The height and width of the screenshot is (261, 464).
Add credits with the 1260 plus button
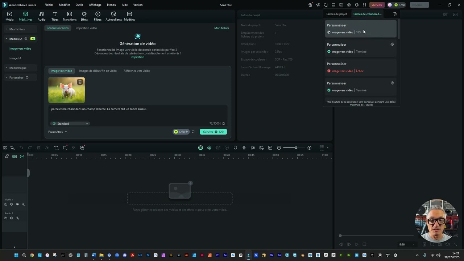coord(187,132)
